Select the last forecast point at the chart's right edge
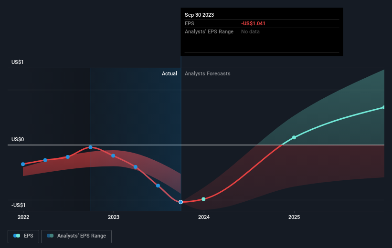This screenshot has width=392, height=248. 384,107
